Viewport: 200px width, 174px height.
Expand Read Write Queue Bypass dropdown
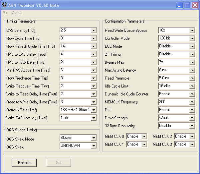pyautogui.click(x=192, y=30)
